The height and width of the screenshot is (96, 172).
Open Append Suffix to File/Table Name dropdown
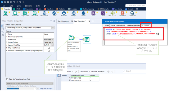click(x=30, y=83)
